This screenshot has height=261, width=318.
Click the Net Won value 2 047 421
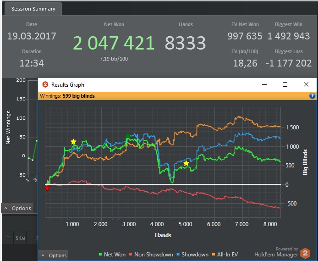[x=114, y=43]
